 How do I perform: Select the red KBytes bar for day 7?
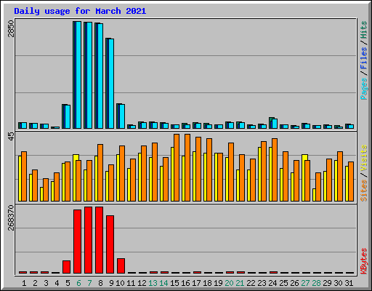88,240
